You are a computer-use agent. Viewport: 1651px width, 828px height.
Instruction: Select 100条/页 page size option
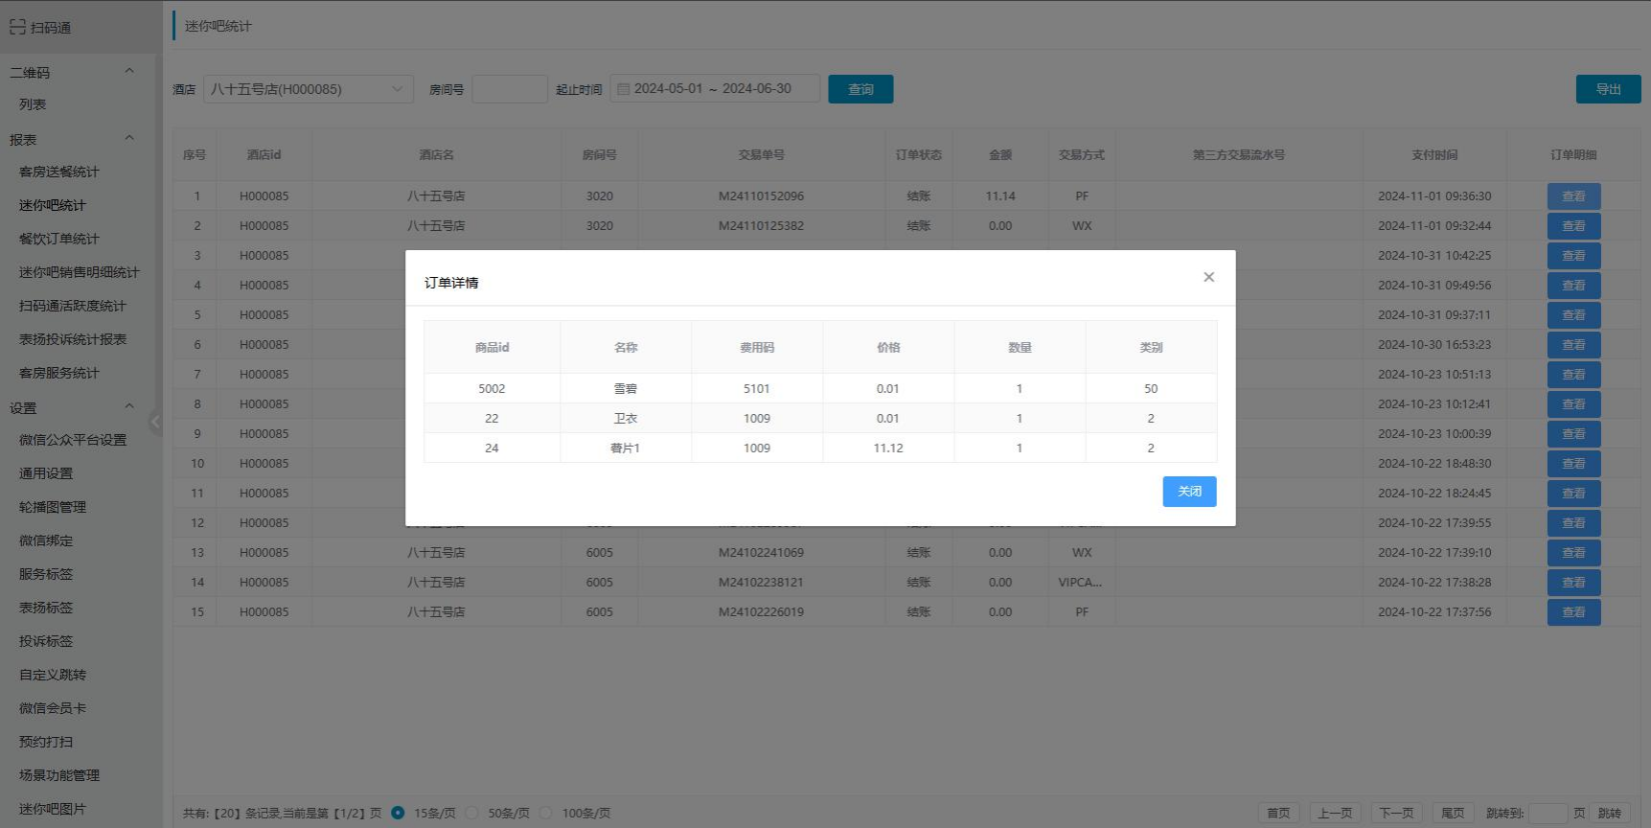pyautogui.click(x=545, y=813)
